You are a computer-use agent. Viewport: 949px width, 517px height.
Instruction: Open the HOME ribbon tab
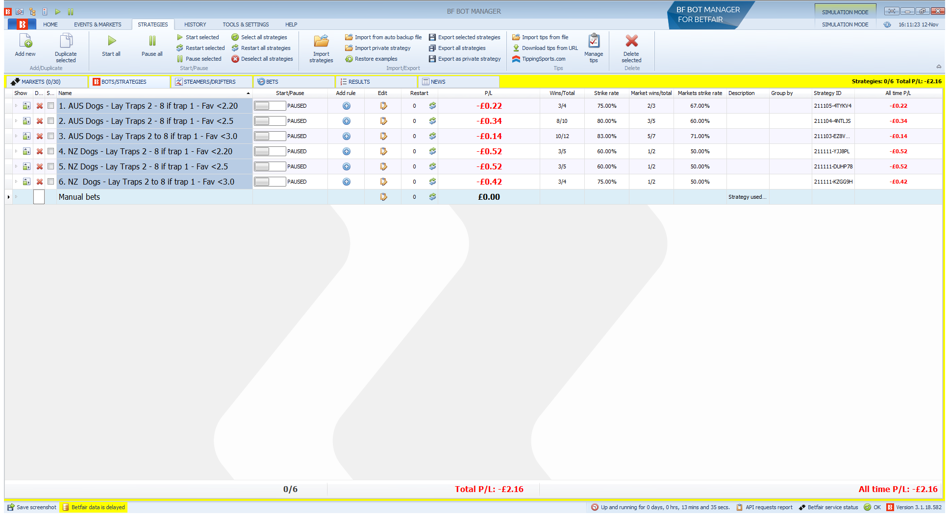[x=50, y=24]
